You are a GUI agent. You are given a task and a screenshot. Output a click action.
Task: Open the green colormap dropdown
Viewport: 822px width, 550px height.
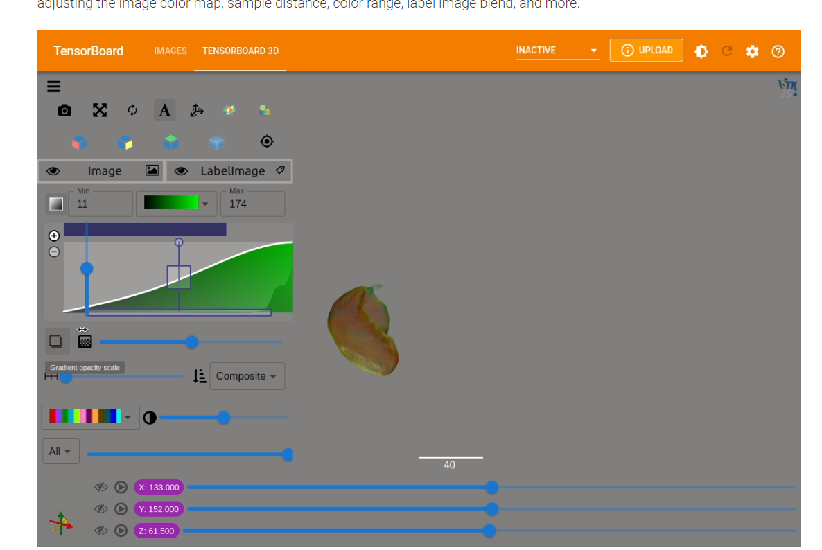(x=176, y=203)
